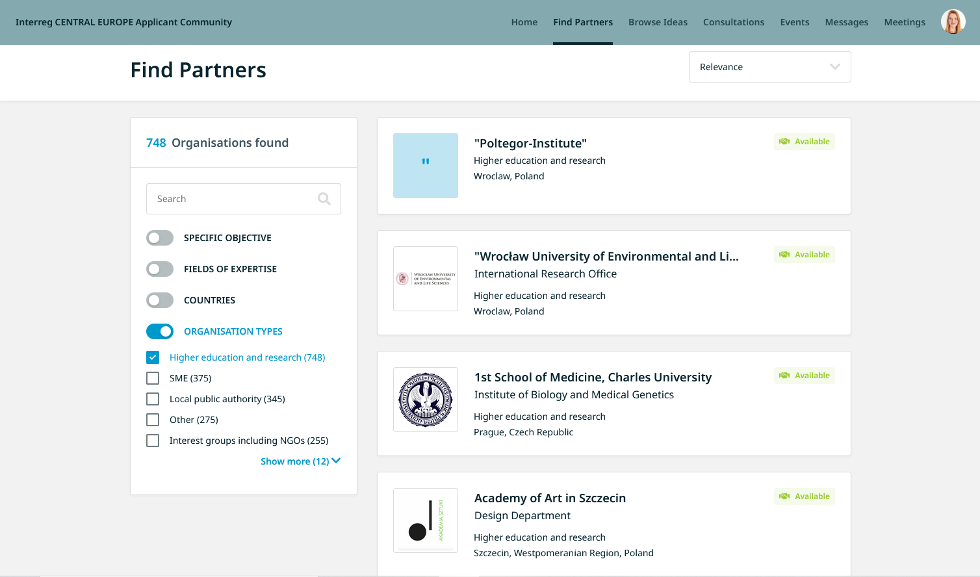Click the Available handshake icon on Wrocław University
980x577 pixels.
784,255
